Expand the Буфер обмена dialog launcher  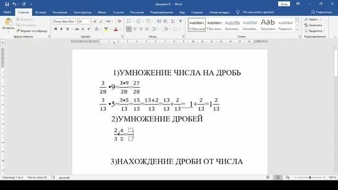49,36
